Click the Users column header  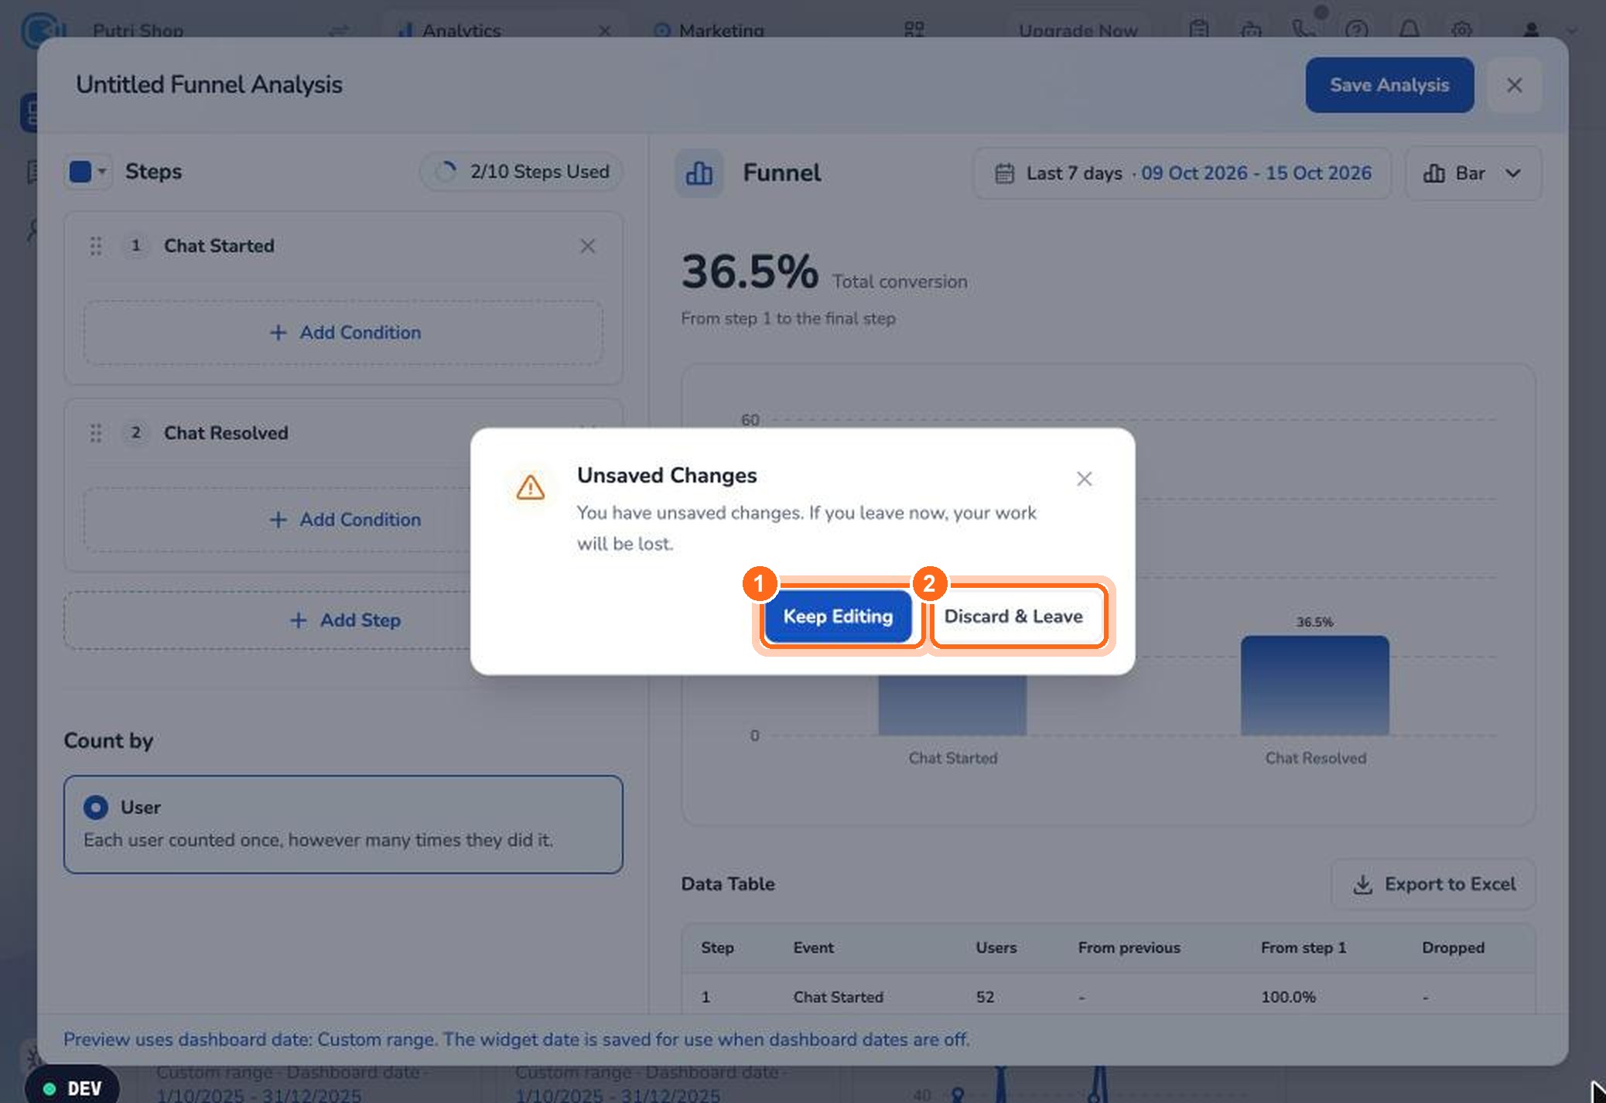pyautogui.click(x=996, y=948)
